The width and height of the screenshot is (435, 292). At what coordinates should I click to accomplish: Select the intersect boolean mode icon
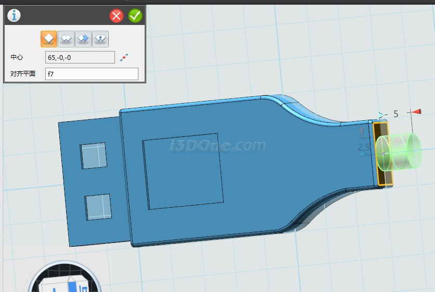coord(100,39)
